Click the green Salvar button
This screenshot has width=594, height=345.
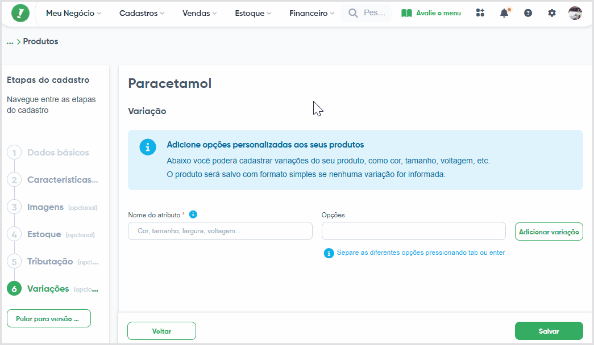pos(549,331)
